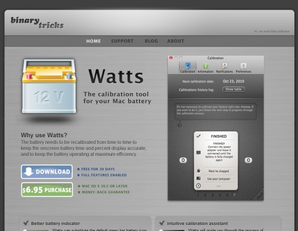The height and width of the screenshot is (231, 298).
Task: Visit the About page
Action: tap(176, 41)
